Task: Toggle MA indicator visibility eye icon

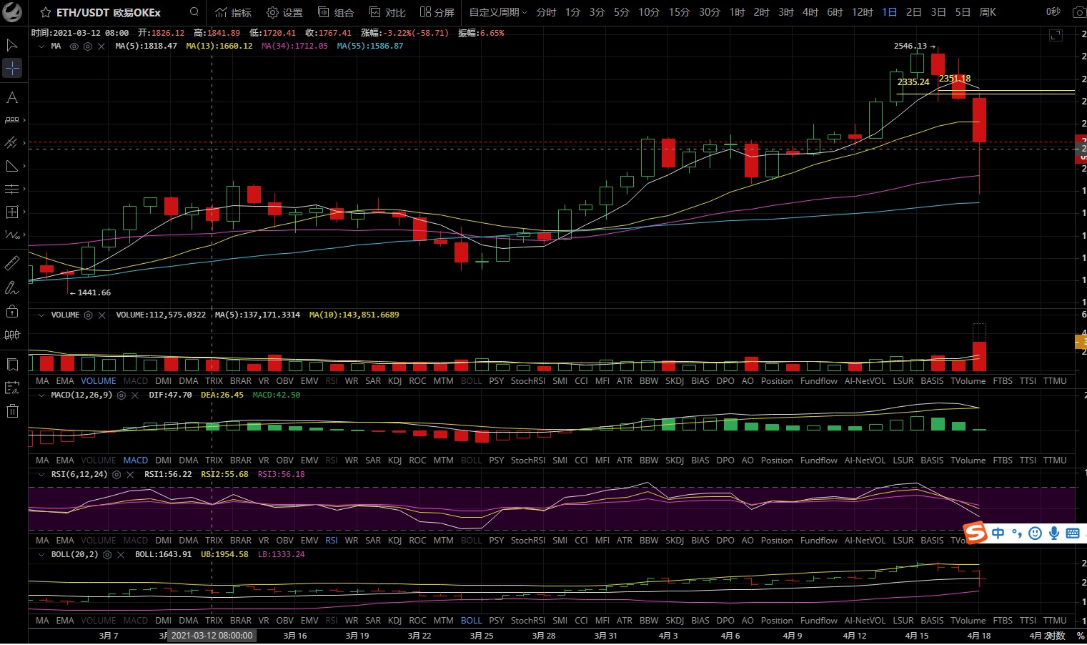Action: click(74, 46)
